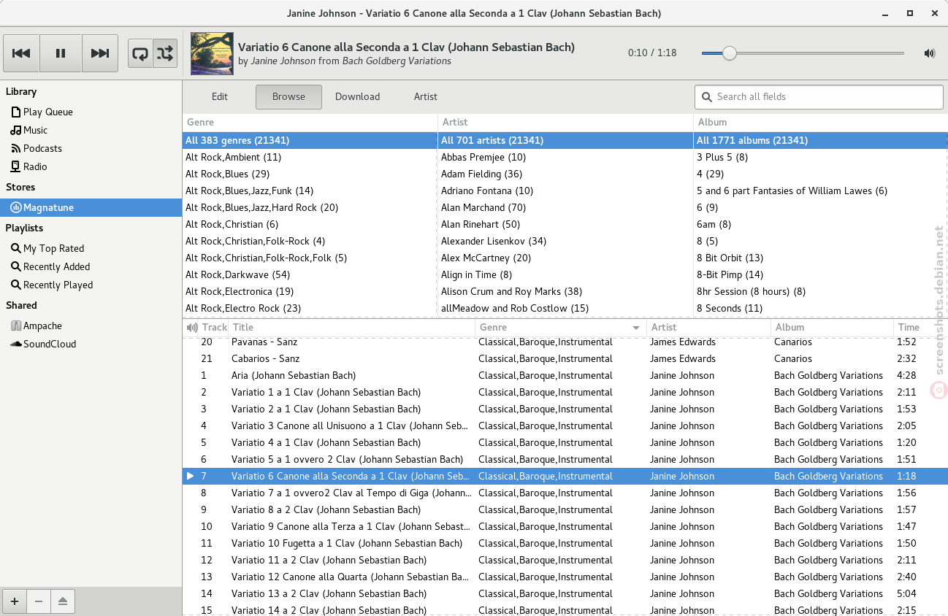Open the Download option

(x=357, y=96)
